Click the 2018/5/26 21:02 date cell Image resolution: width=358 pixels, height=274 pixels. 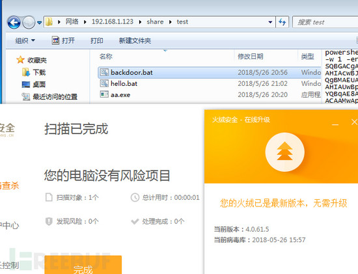click(x=262, y=83)
